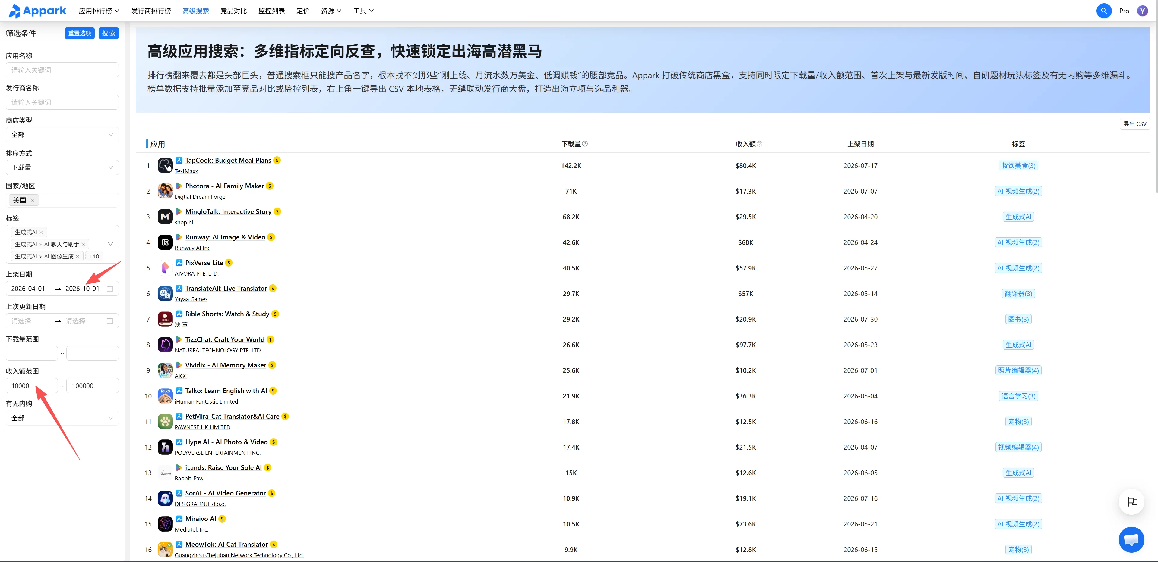
Task: Go to 发行商排行榜
Action: (151, 11)
